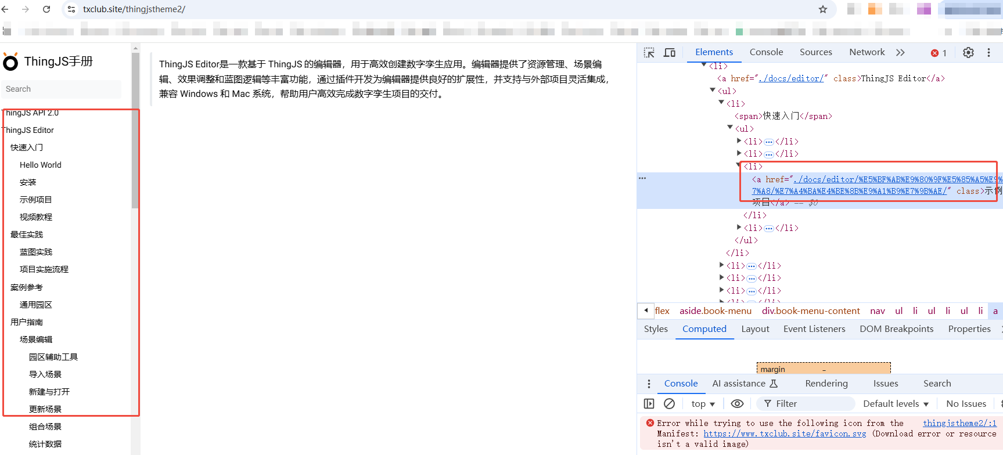The width and height of the screenshot is (1003, 455).
Task: Click the ThingJS logo icon
Action: click(x=10, y=62)
